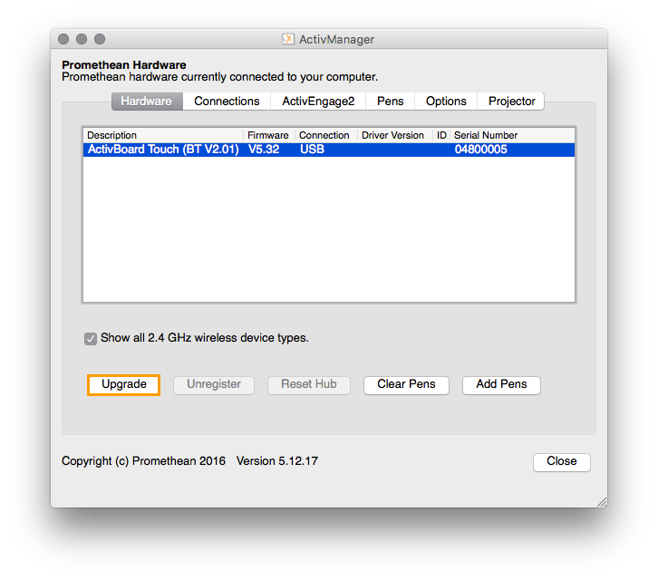Click the ActivManager title bar icon
The width and height of the screenshot is (658, 580).
click(288, 39)
